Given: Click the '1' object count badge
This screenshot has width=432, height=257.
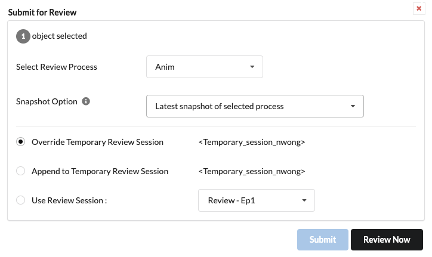Looking at the screenshot, I should [23, 36].
